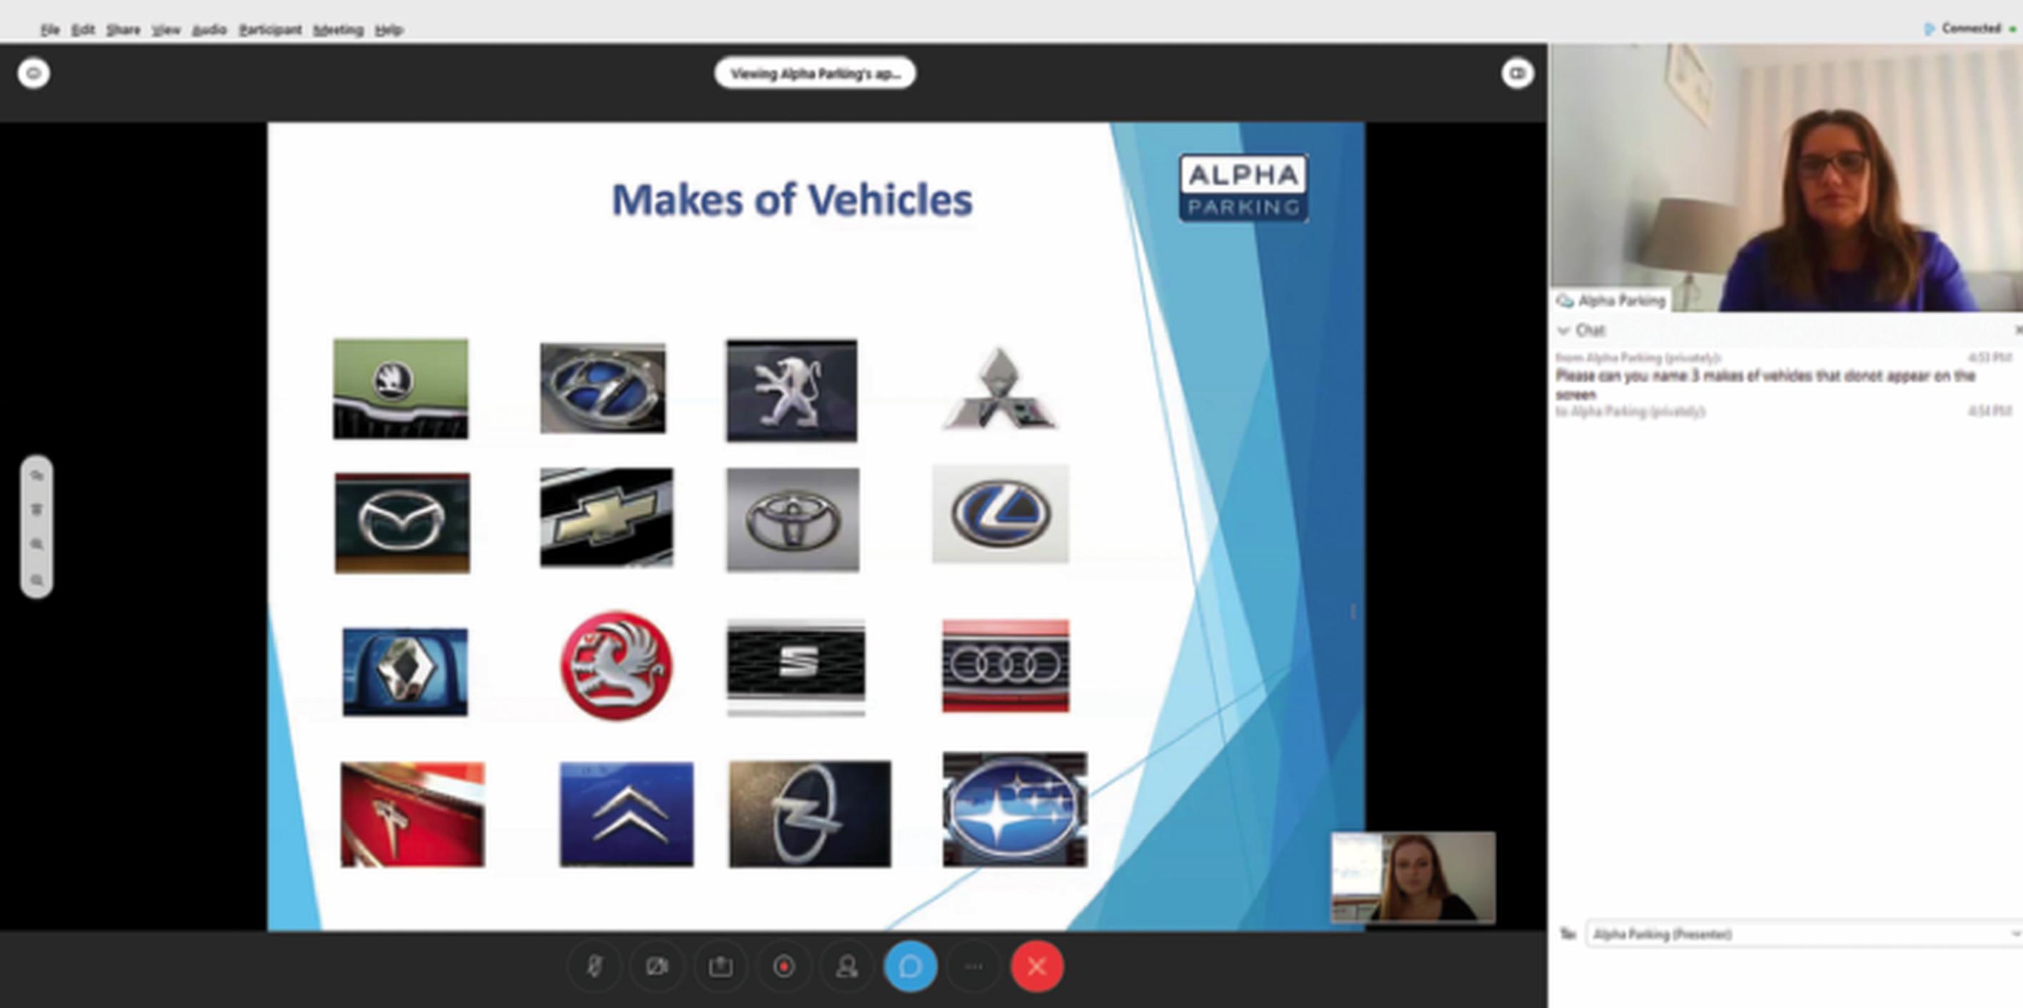This screenshot has width=2023, height=1008.
Task: Open the View menu
Action: [x=166, y=30]
